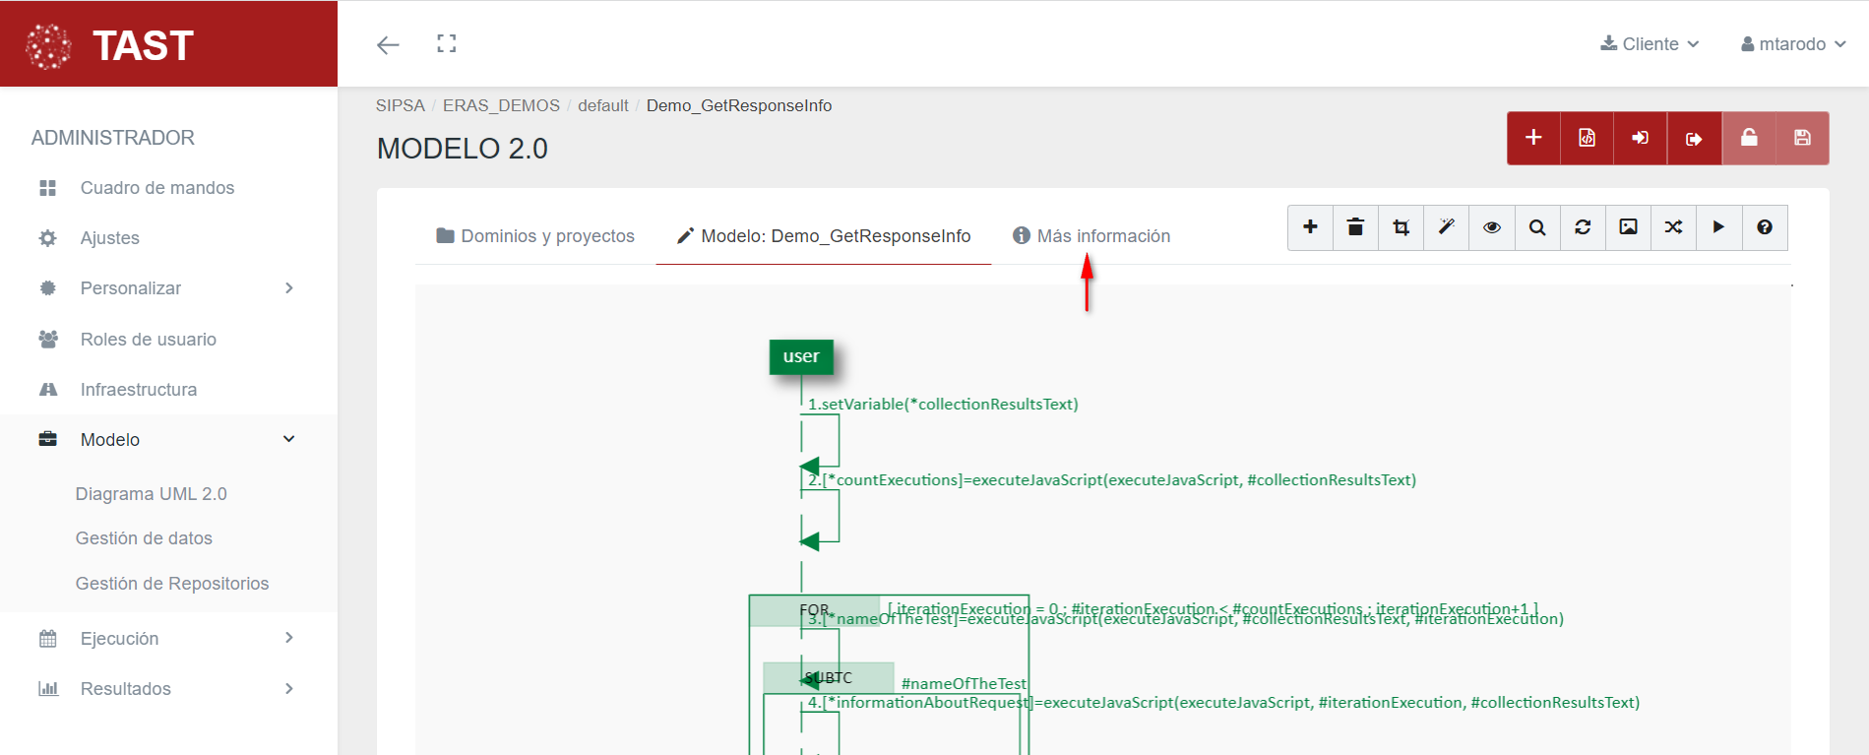
Task: Open the Cliente dropdown
Action: click(1650, 44)
